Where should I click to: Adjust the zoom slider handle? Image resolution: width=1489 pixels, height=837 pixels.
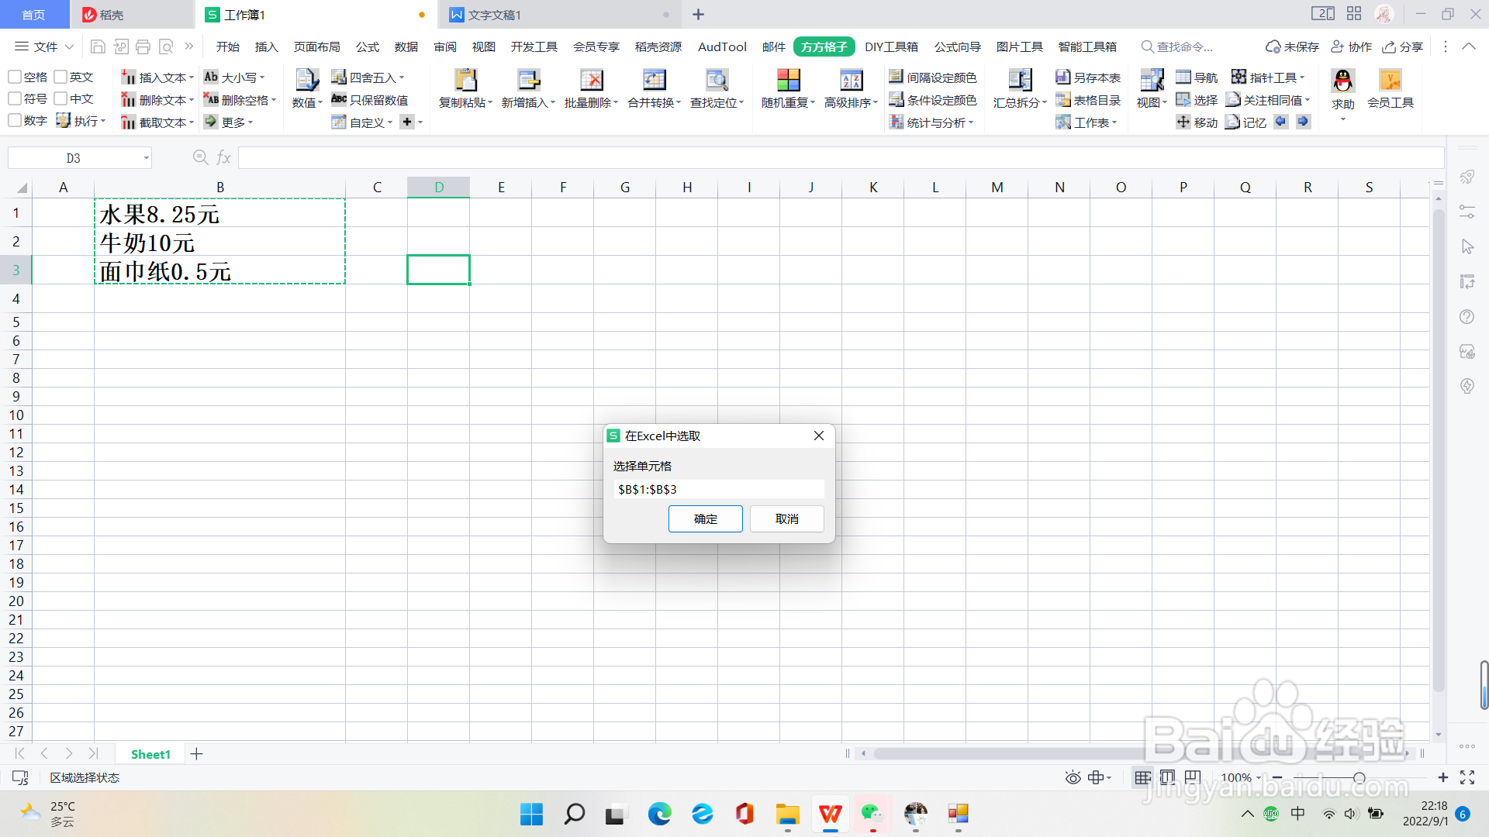[x=1359, y=777]
